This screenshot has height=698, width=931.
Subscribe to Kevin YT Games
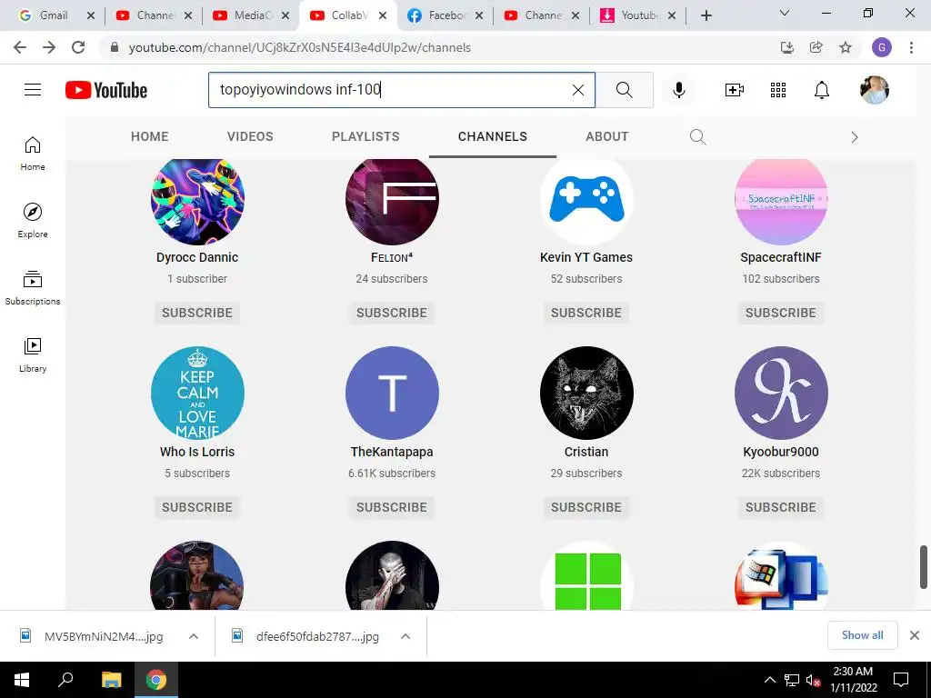coord(586,313)
